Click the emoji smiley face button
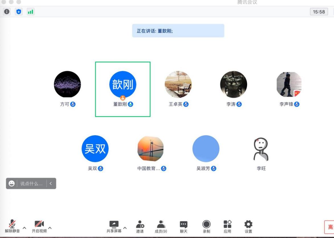 [12, 183]
